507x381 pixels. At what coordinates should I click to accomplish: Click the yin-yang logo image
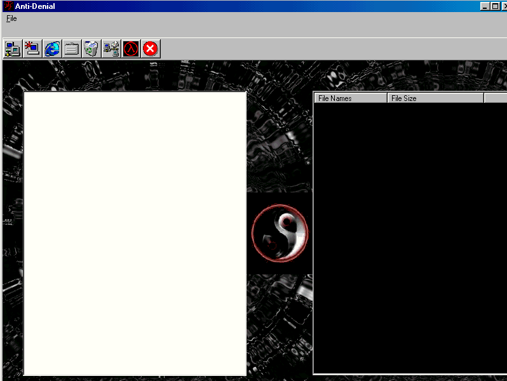pos(280,233)
